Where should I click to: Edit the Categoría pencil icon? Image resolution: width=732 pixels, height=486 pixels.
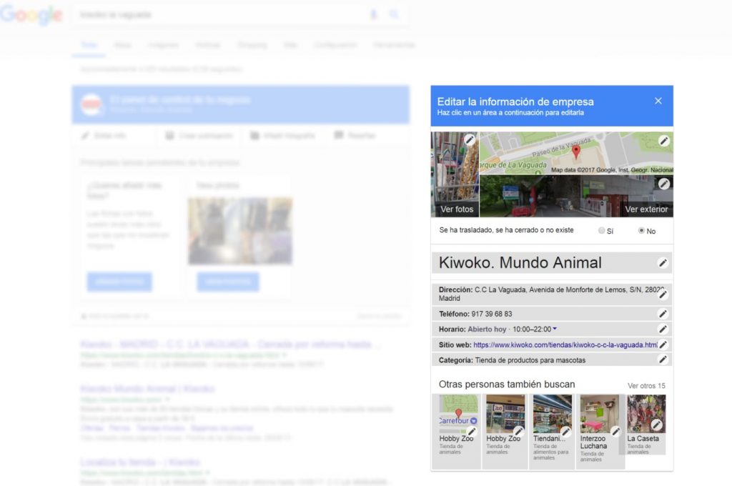pos(663,359)
